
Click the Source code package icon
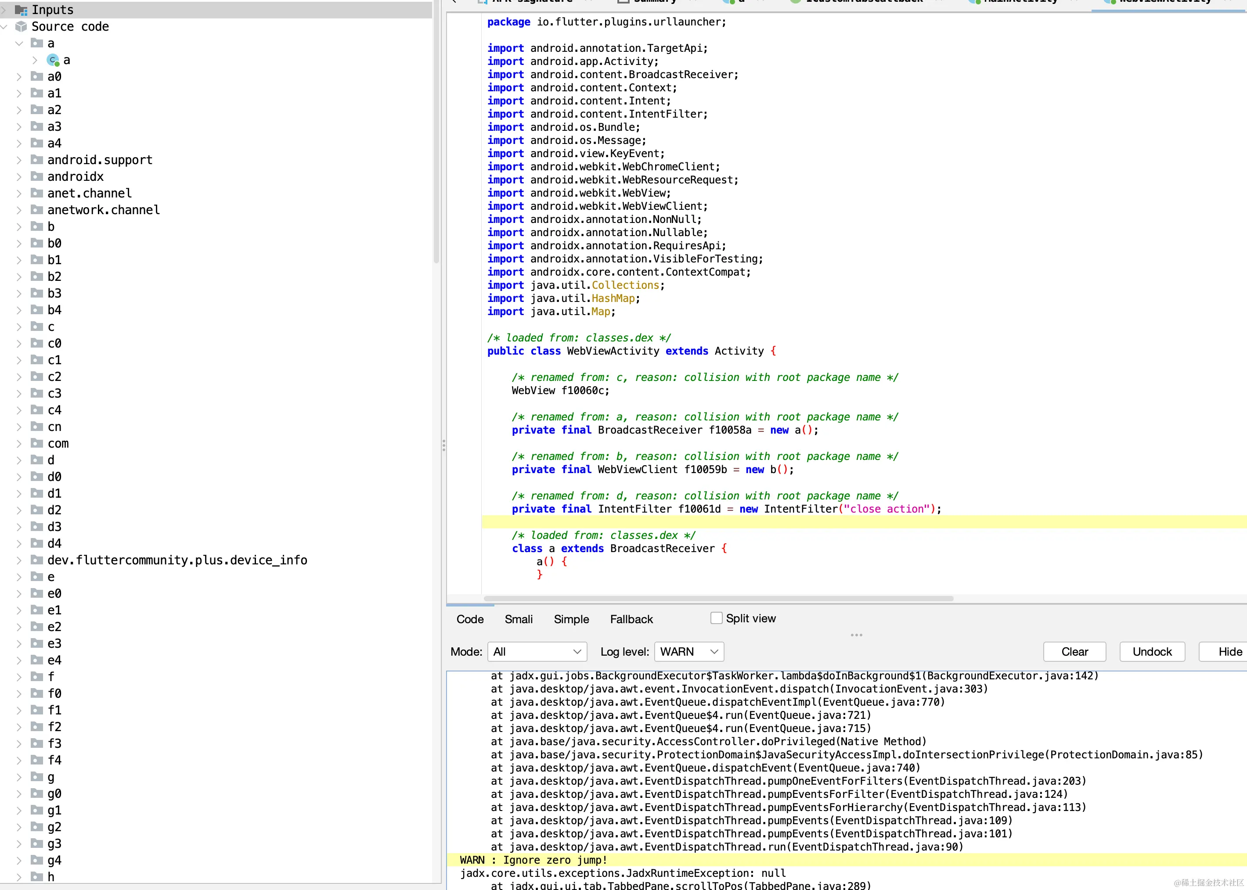pyautogui.click(x=21, y=26)
